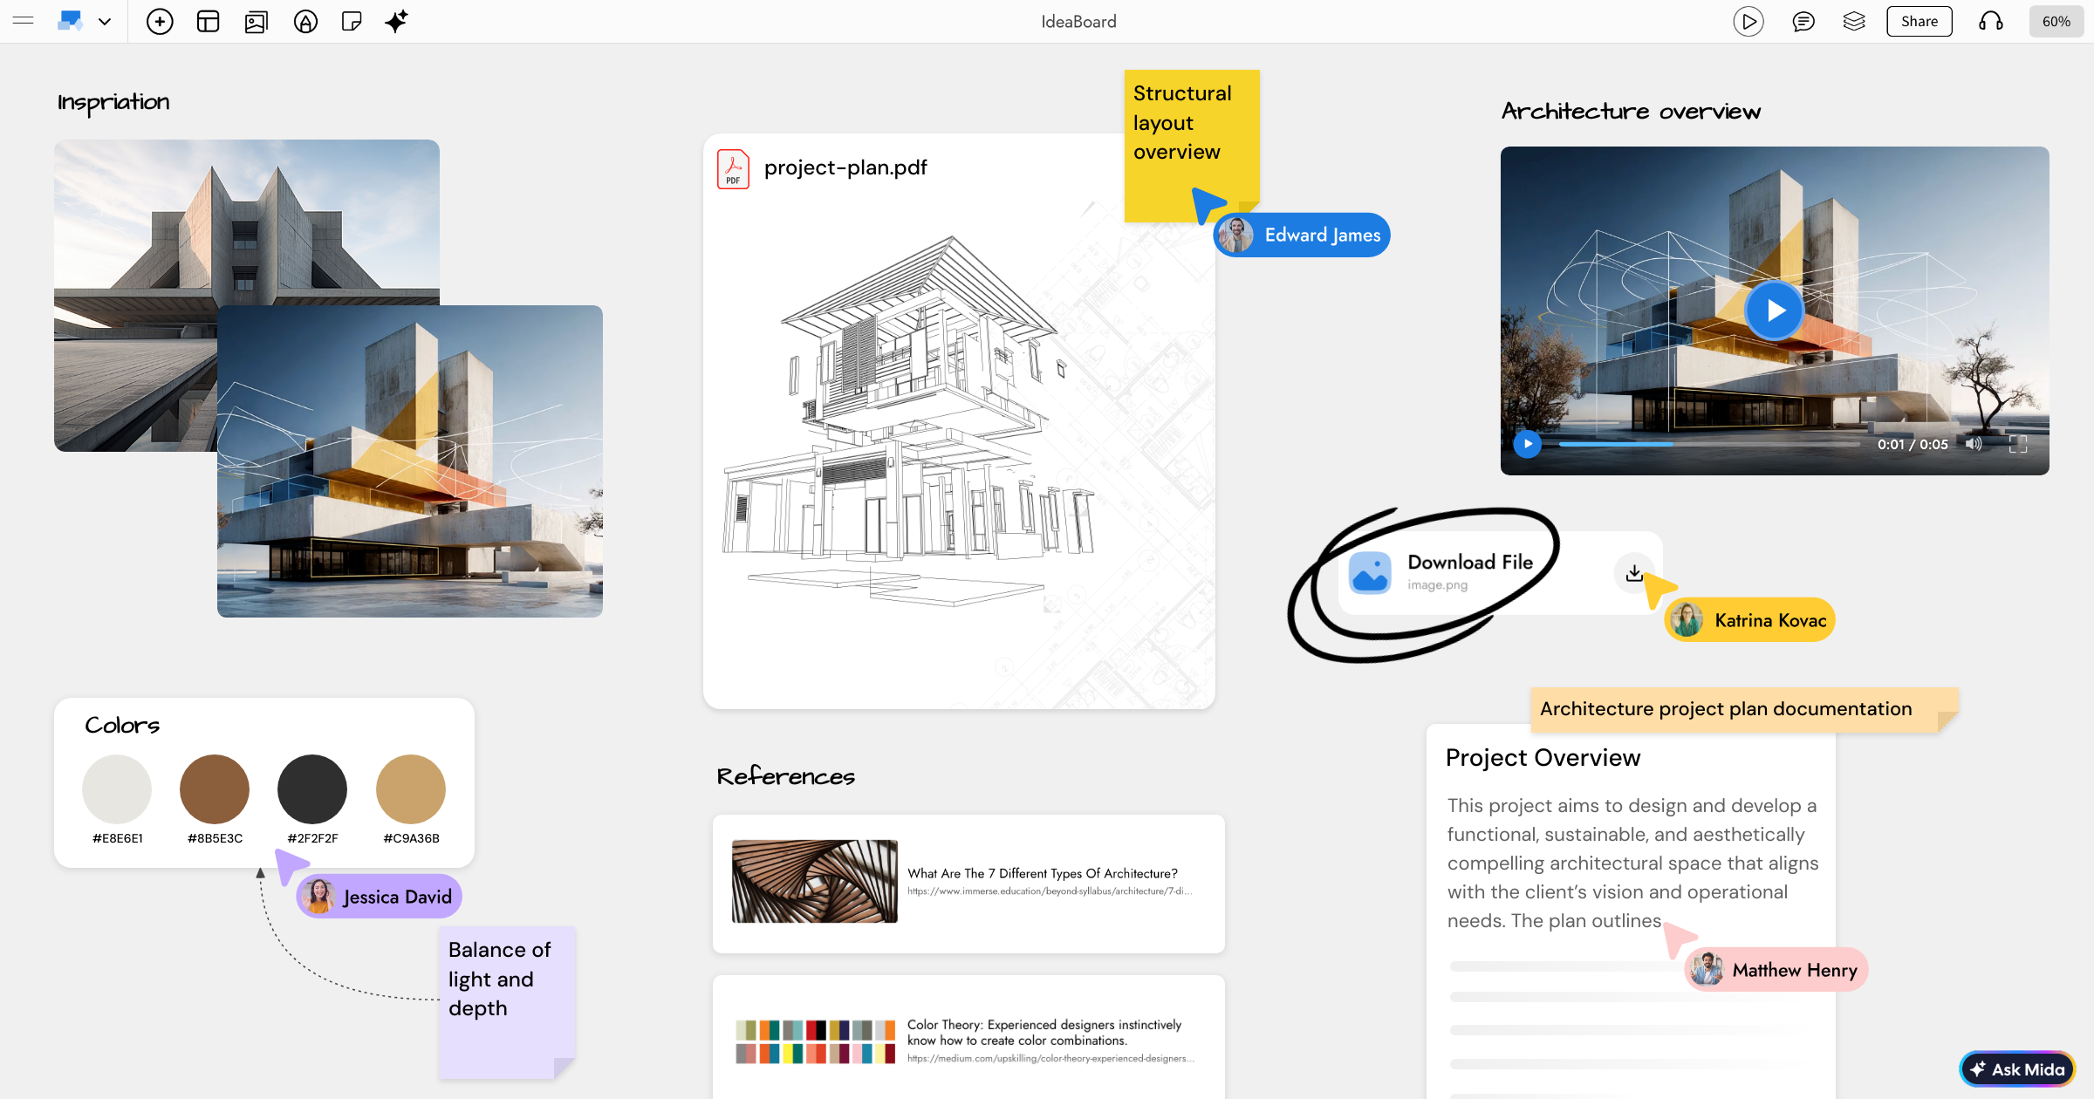Select the #E8E6E1 color swatch
The width and height of the screenshot is (2094, 1099).
click(117, 788)
